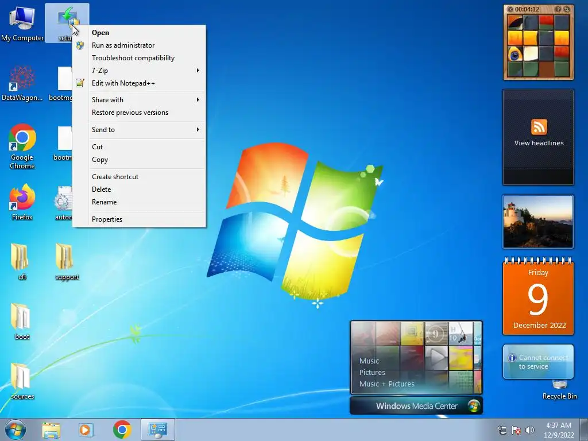Switch to the active control panel taskbar item
Screen dimensions: 588x441
(x=157, y=430)
